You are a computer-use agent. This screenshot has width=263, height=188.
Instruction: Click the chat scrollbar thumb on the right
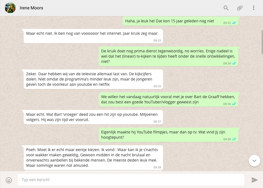(262, 42)
